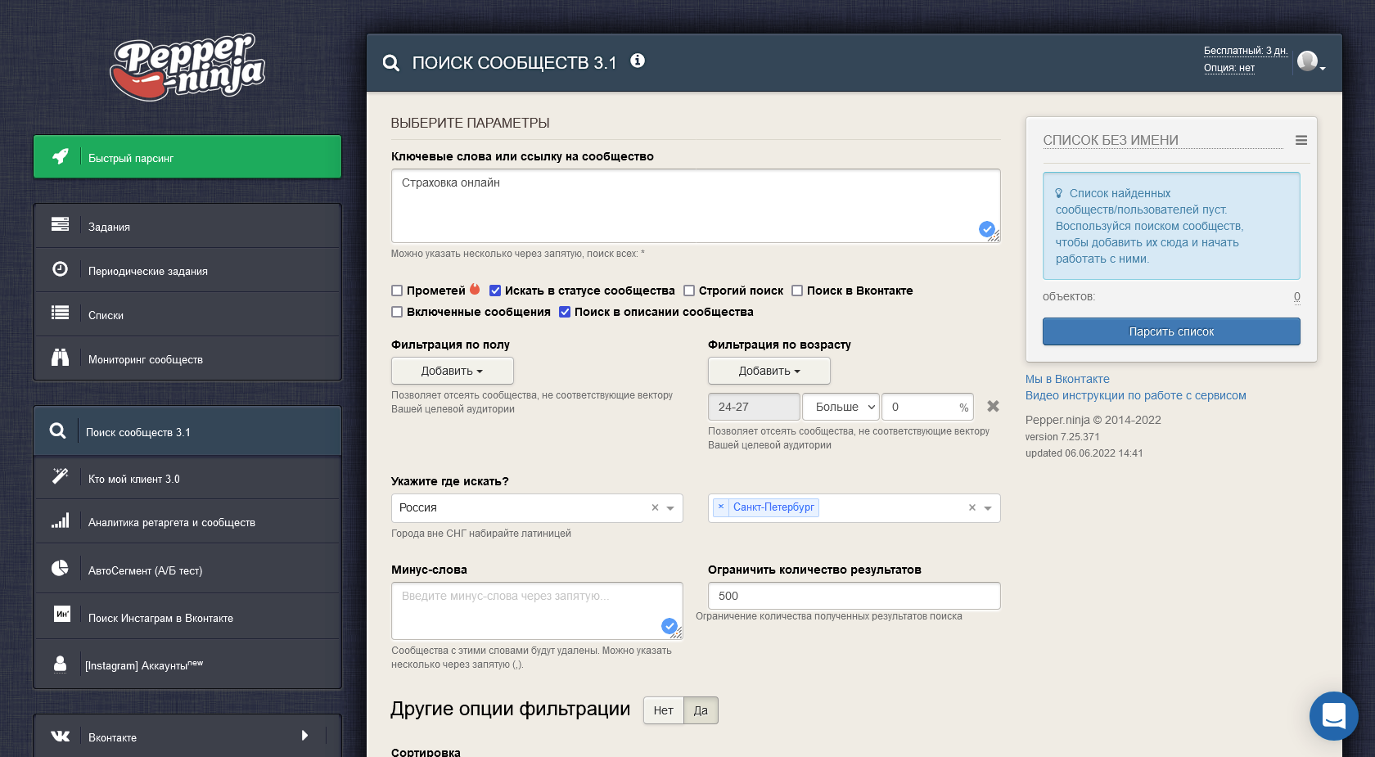The width and height of the screenshot is (1375, 757).
Task: Select Нет for other filter options
Action: coord(664,710)
